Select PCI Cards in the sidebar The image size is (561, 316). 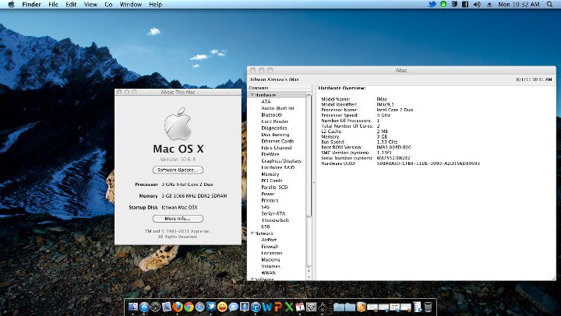pyautogui.click(x=272, y=181)
